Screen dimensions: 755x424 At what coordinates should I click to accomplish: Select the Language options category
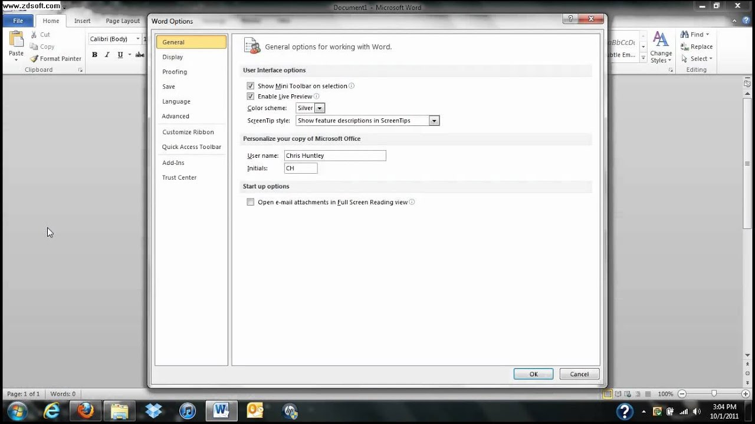(191, 101)
